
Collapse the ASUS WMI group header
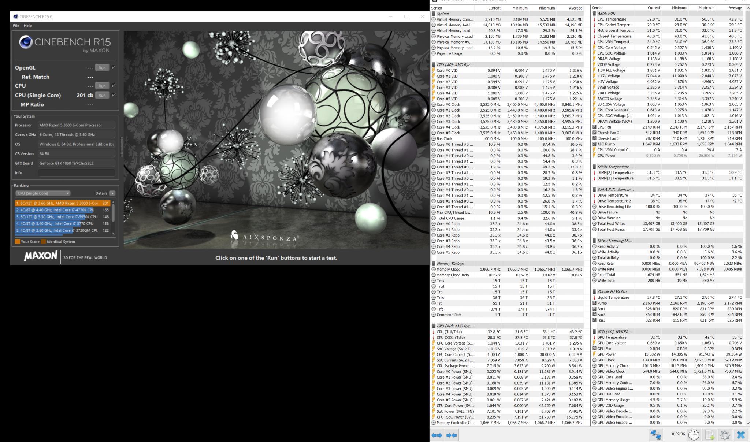[x=667, y=14]
